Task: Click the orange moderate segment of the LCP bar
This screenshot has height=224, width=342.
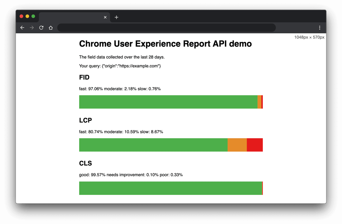Action: click(x=237, y=145)
